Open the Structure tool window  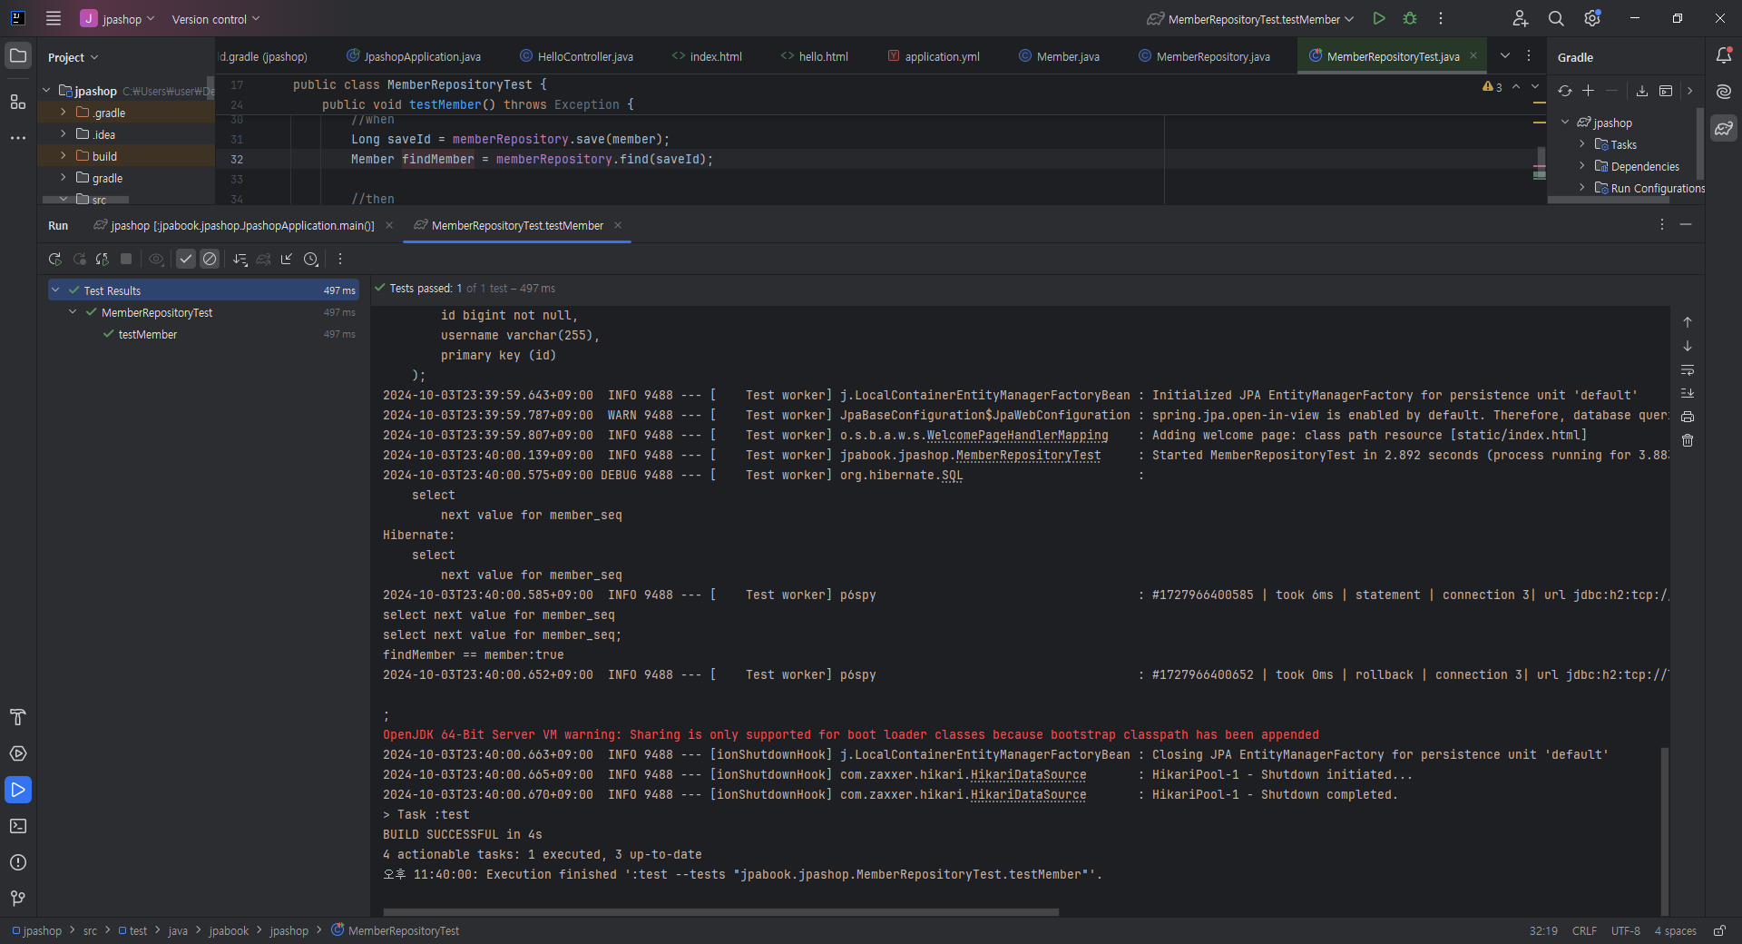point(18,102)
